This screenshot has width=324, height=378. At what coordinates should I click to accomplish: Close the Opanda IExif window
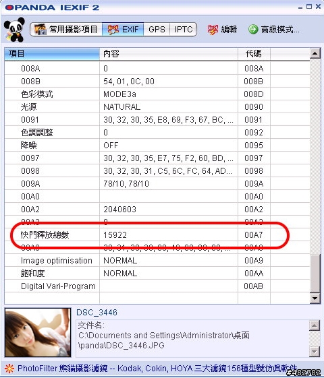click(318, 7)
